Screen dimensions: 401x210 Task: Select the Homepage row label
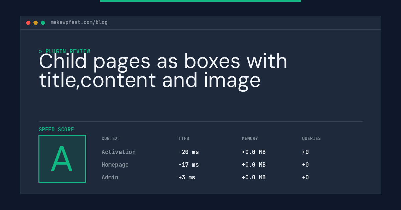tap(115, 165)
